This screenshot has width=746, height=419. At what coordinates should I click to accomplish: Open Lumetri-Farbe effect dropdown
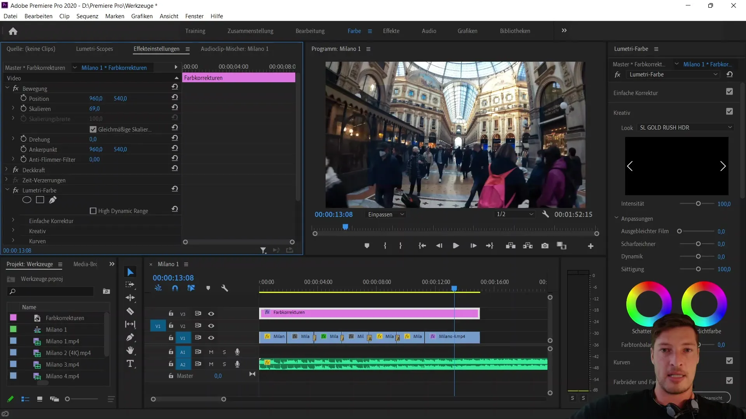pyautogui.click(x=673, y=74)
